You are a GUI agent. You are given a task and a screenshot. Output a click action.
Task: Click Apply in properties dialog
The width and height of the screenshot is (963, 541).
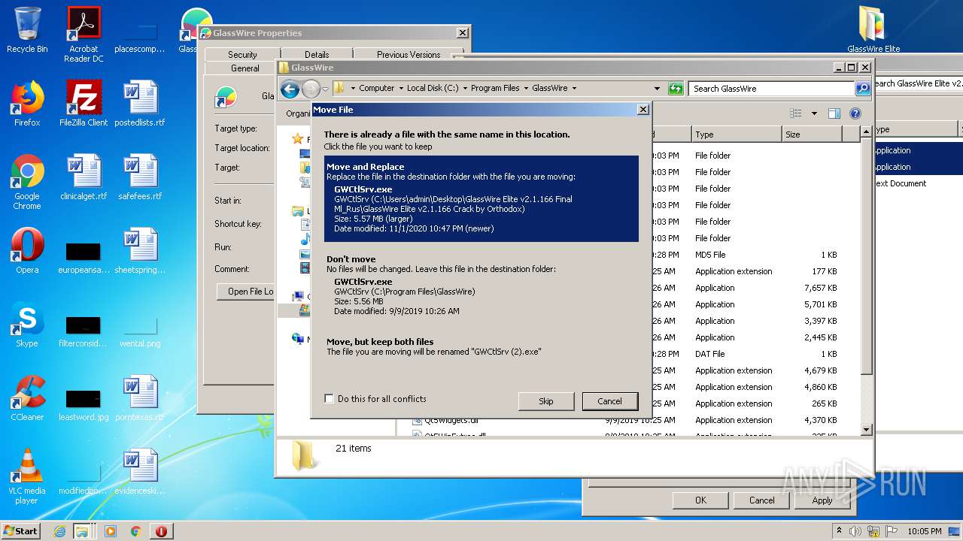point(822,500)
